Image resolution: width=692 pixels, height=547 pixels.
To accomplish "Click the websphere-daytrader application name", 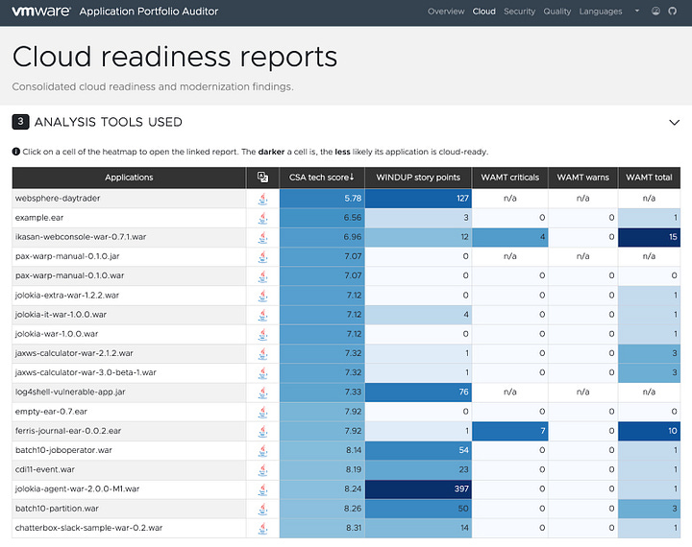I will point(58,199).
